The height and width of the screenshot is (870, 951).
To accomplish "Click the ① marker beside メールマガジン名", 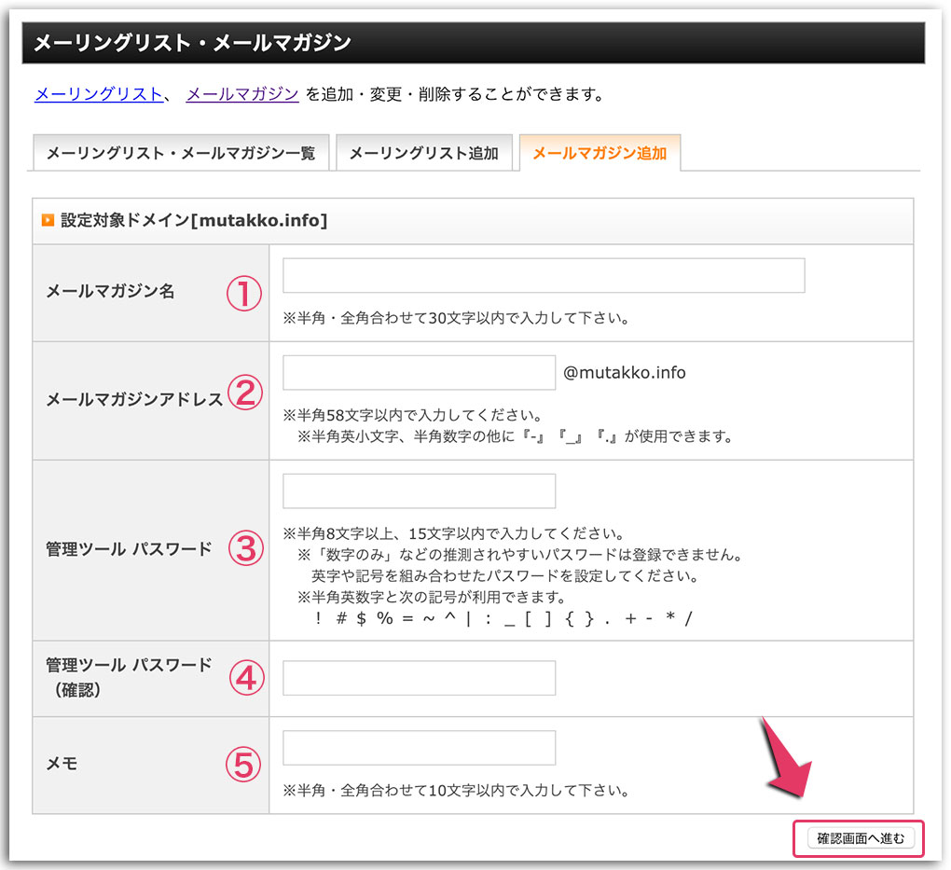I will (x=244, y=293).
